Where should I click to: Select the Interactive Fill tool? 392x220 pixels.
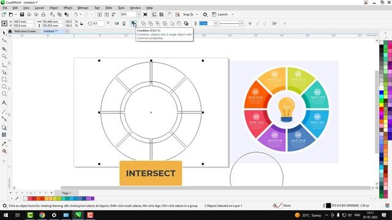pos(4,151)
